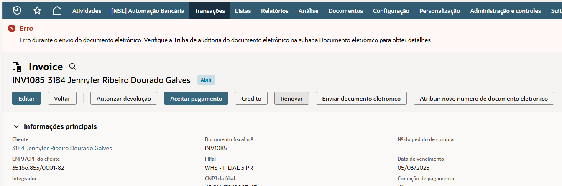This screenshot has height=186, width=562.
Task: Click the Editar button
Action: (x=27, y=99)
